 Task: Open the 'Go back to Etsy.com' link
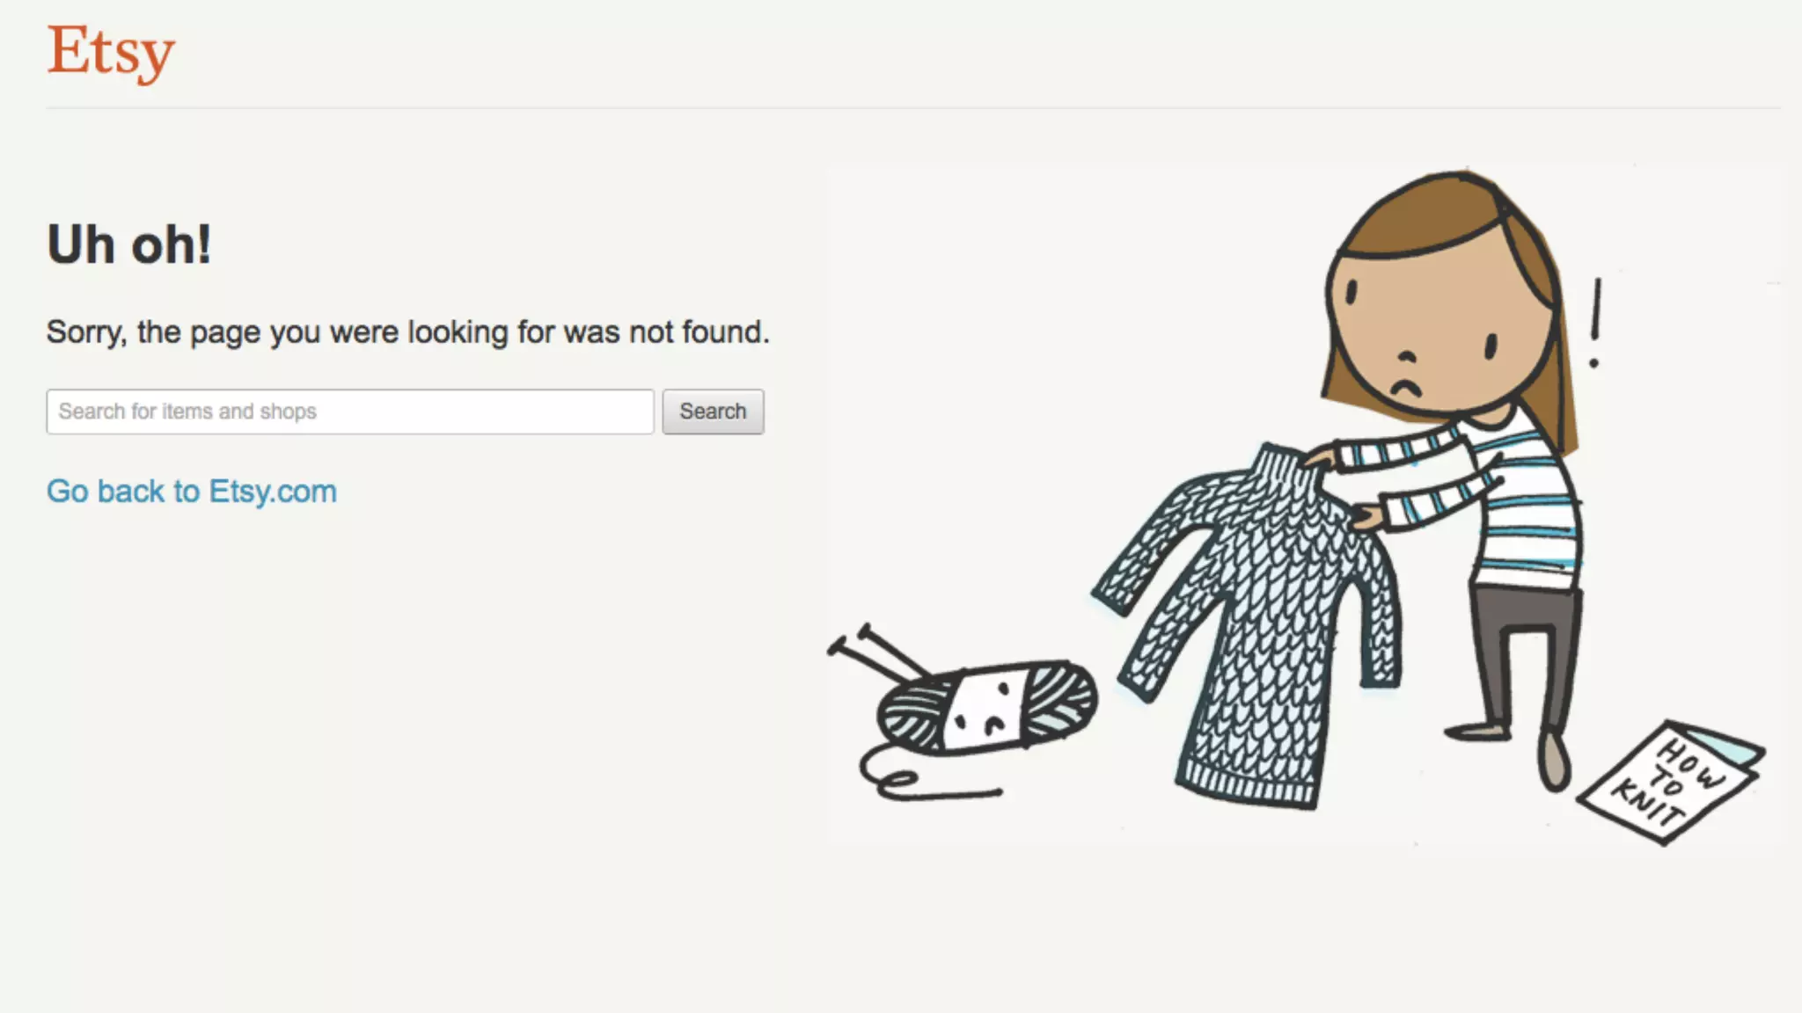click(192, 491)
